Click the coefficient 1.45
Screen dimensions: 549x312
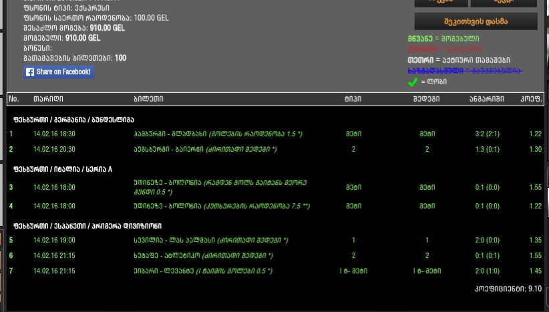[x=536, y=271]
